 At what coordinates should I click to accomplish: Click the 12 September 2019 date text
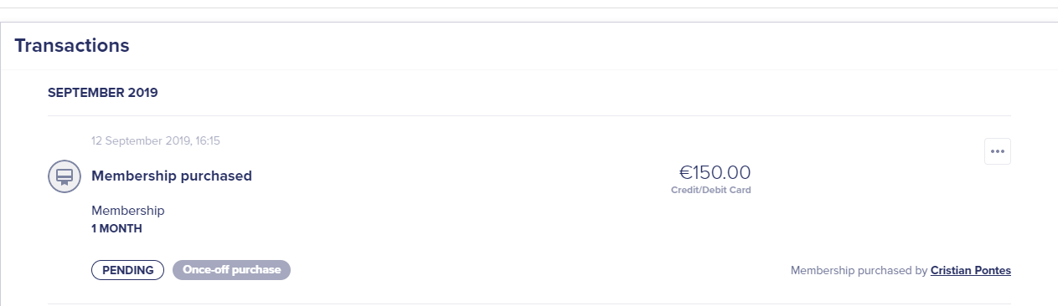(139, 141)
